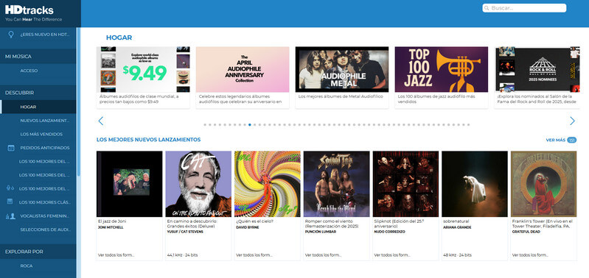Click Top 100 Jazz banner caption text
Image resolution: width=589 pixels, height=278 pixels.
point(436,99)
